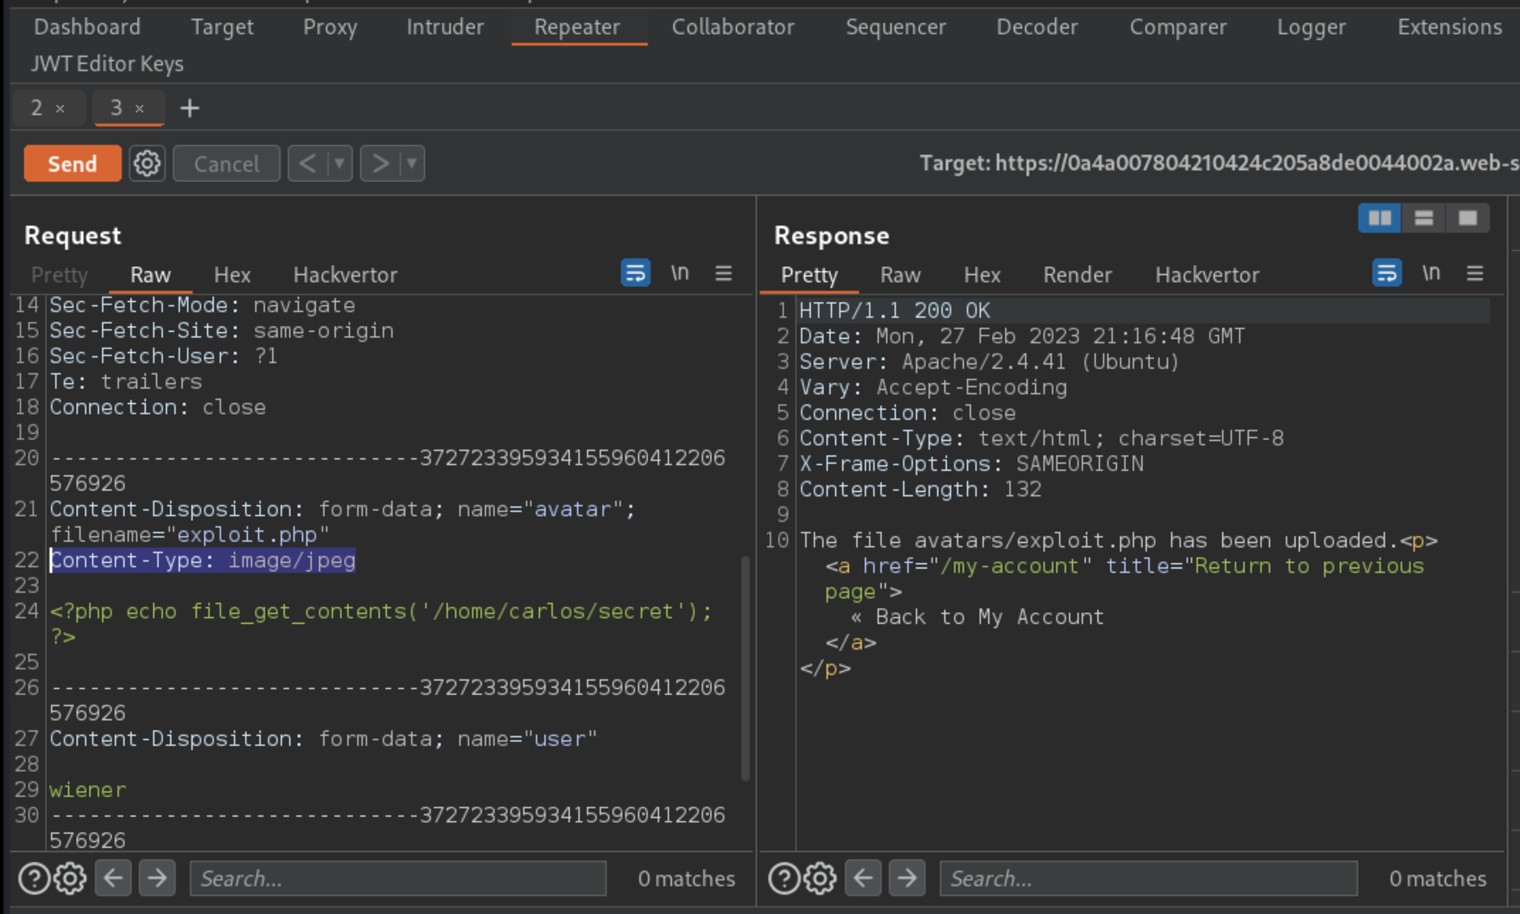This screenshot has width=1520, height=914.
Task: Switch Request view to Pretty
Action: tap(60, 275)
